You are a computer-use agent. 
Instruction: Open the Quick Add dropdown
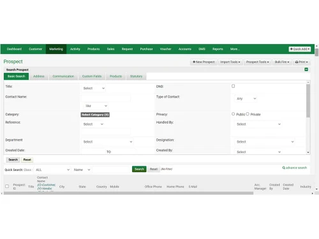tap(300, 49)
